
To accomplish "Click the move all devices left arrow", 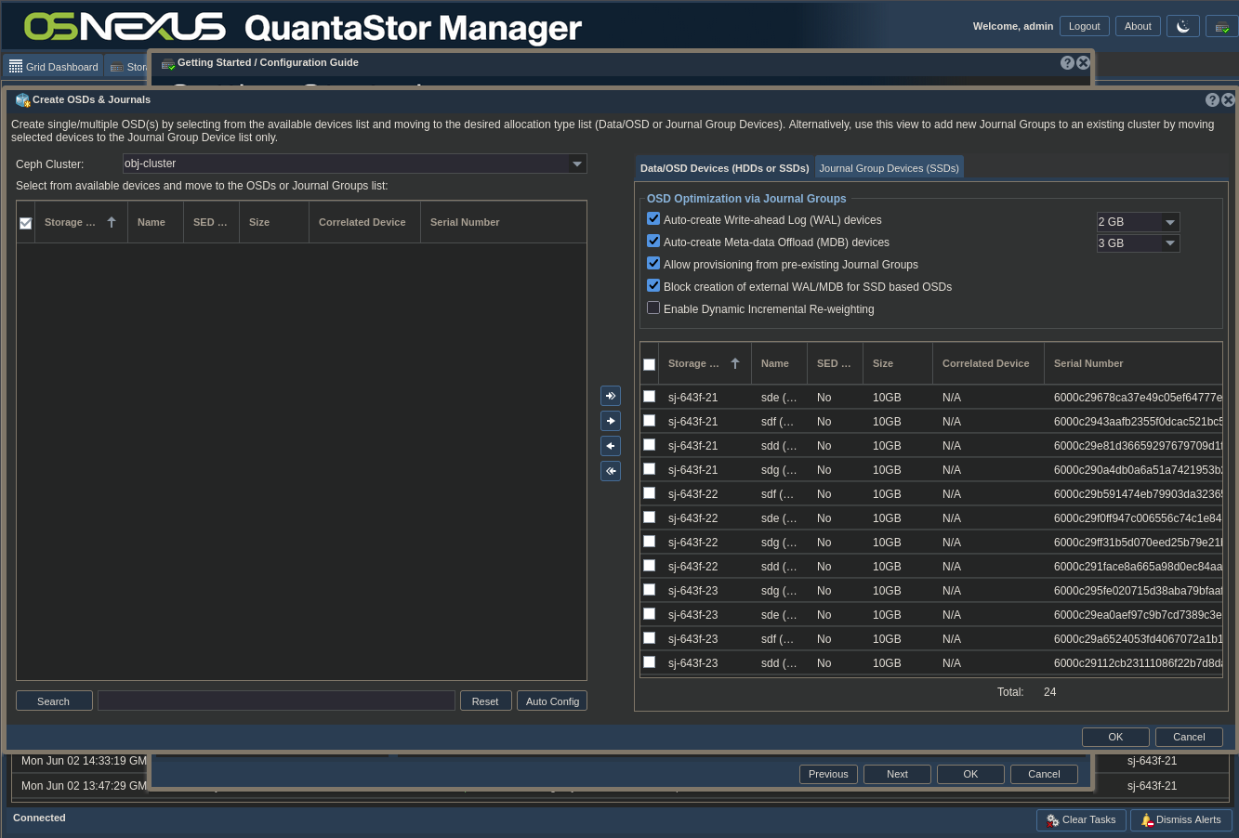I will pyautogui.click(x=611, y=471).
